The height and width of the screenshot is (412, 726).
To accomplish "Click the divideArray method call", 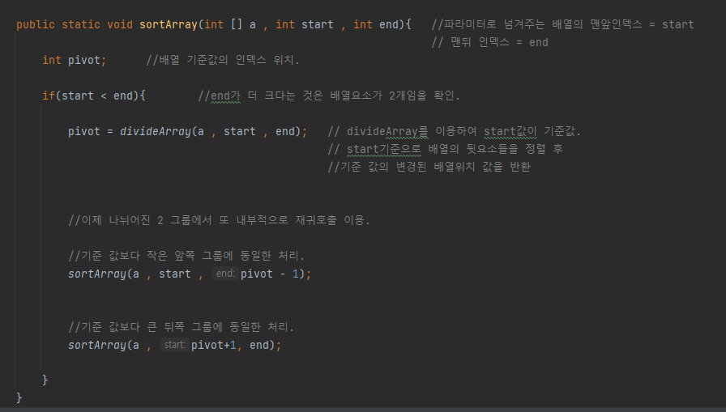I will tap(155, 131).
